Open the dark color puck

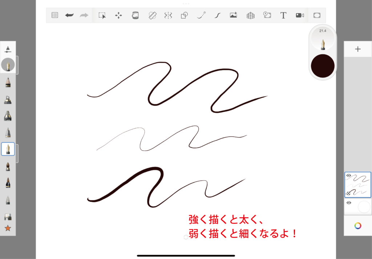coord(323,66)
